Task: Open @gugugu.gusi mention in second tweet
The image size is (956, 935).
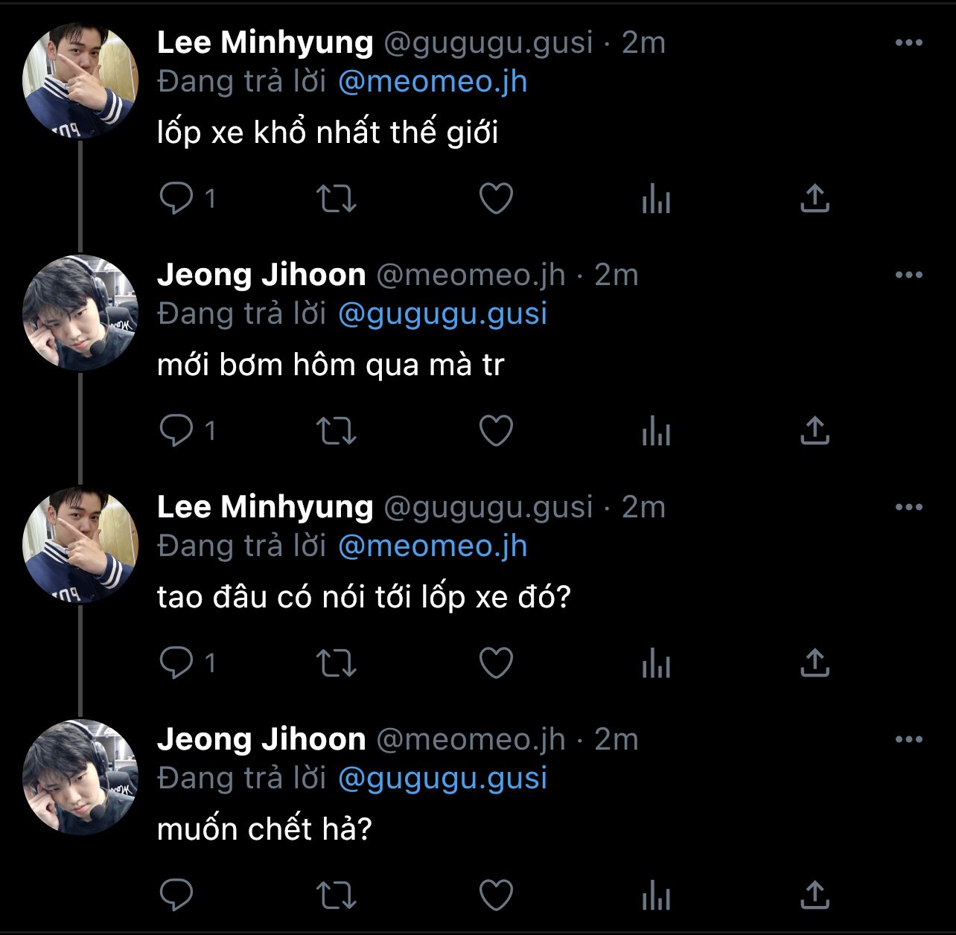Action: tap(442, 313)
